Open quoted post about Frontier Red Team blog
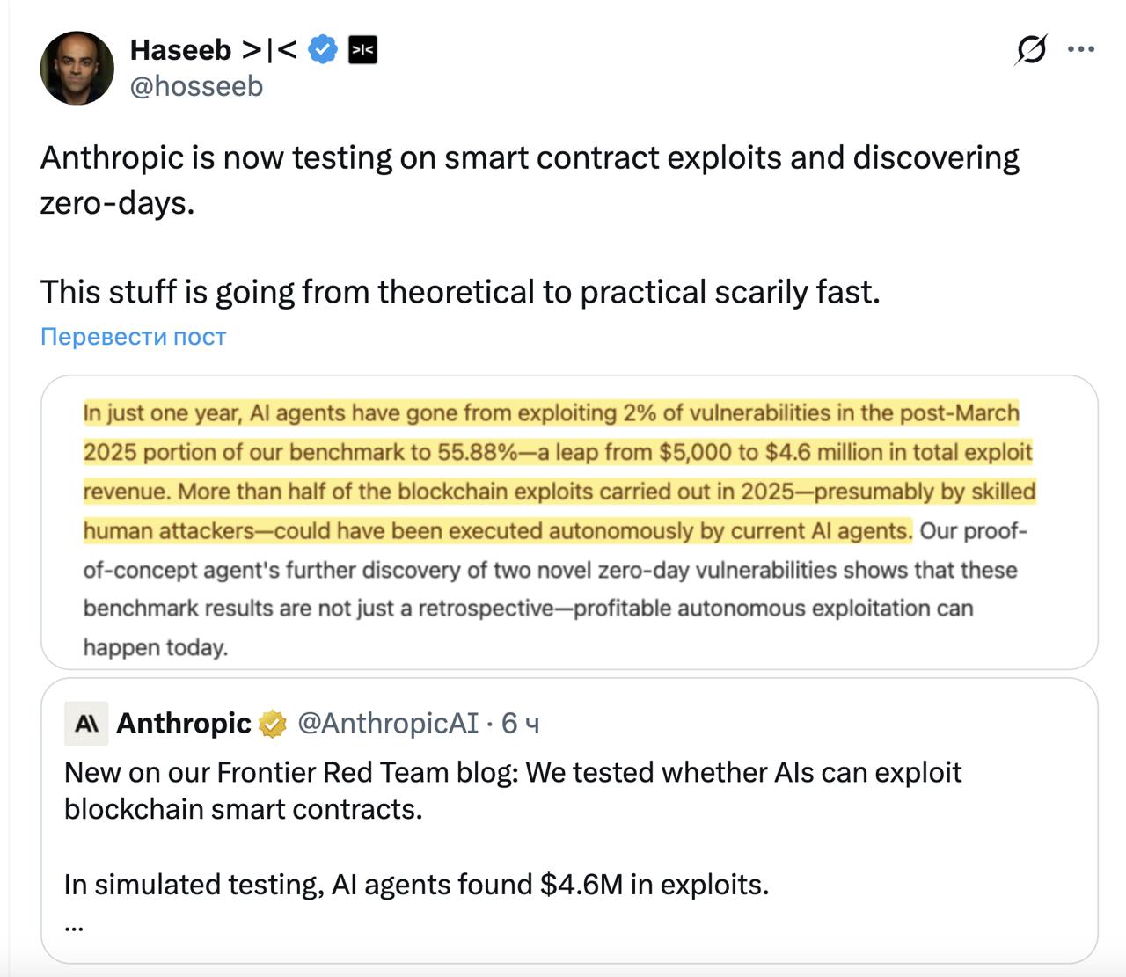The height and width of the screenshot is (977, 1126). [x=513, y=791]
